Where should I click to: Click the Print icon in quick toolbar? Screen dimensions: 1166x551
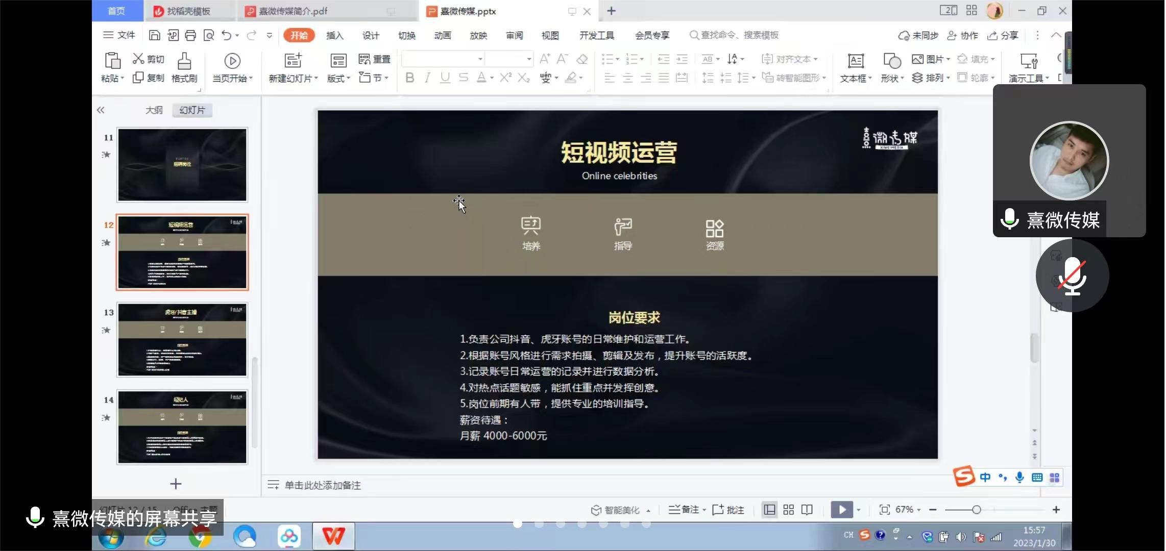(x=190, y=35)
